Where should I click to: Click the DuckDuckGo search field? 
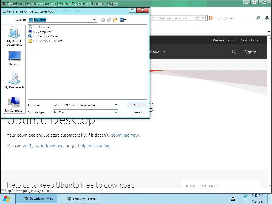236,18
